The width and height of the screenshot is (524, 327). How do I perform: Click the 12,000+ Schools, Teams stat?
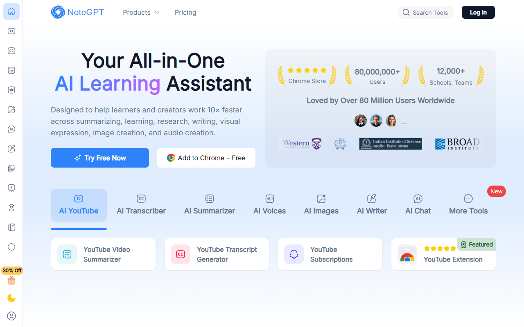point(451,76)
